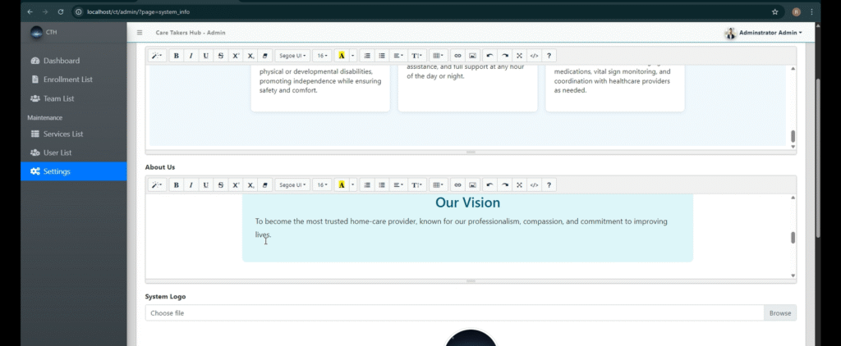Open the Dashboard page in the sidebar
This screenshot has height=346, width=841.
pos(73,61)
